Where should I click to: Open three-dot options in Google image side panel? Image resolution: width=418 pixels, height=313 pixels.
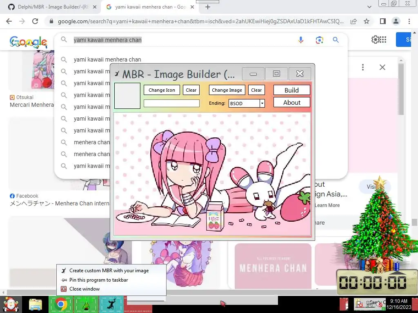click(x=363, y=67)
